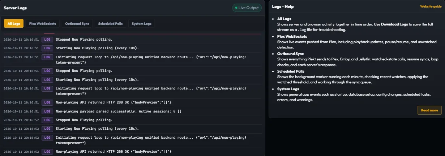
Task: Open the Website guide link
Action: [431, 6]
